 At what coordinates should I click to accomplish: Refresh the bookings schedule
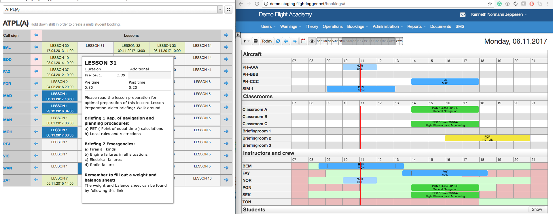point(278,41)
